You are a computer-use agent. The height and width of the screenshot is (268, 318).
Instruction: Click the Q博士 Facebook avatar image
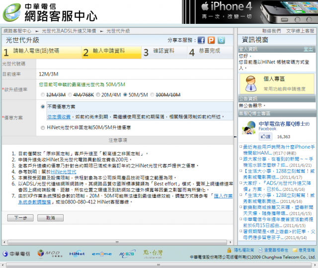[248, 128]
